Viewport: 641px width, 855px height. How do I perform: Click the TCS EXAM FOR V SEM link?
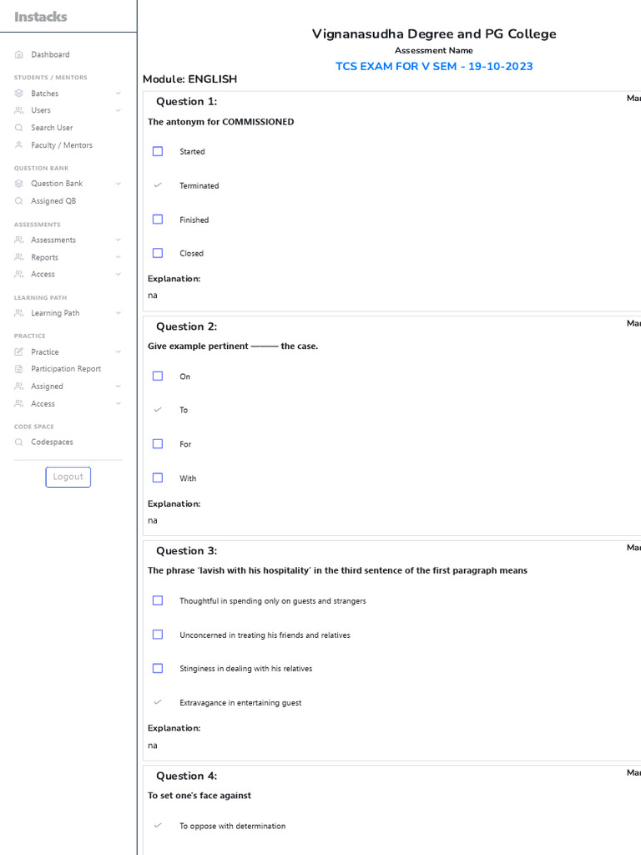(x=434, y=67)
